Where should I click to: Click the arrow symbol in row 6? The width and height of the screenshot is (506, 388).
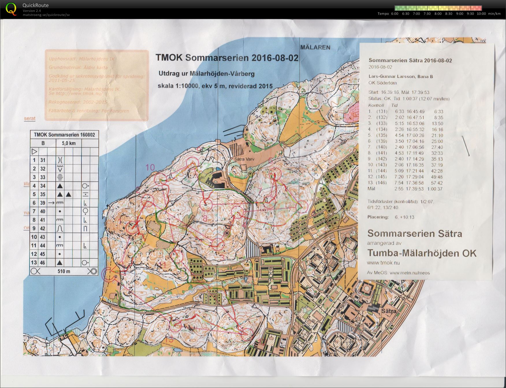click(51, 203)
